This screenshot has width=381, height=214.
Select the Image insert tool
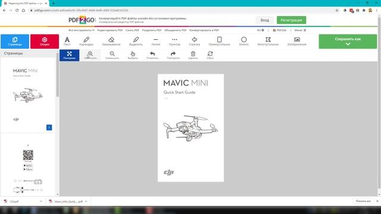click(x=296, y=41)
